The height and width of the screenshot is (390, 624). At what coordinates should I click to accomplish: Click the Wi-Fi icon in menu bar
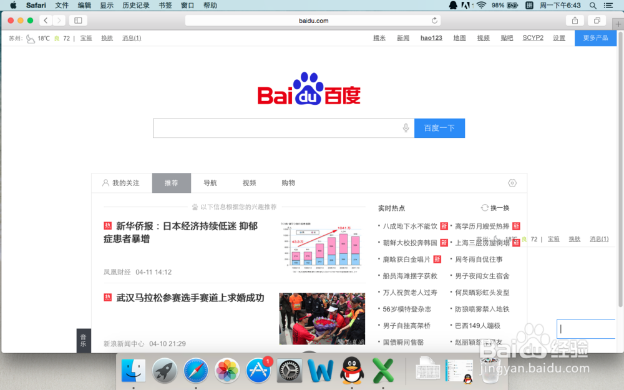click(482, 6)
